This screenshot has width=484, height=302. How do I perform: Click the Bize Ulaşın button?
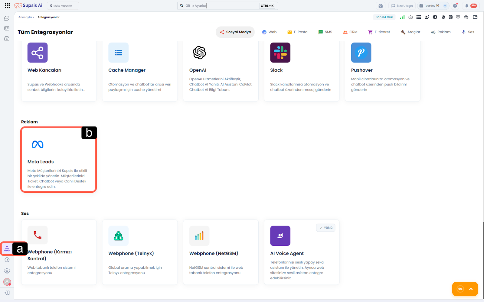(402, 6)
